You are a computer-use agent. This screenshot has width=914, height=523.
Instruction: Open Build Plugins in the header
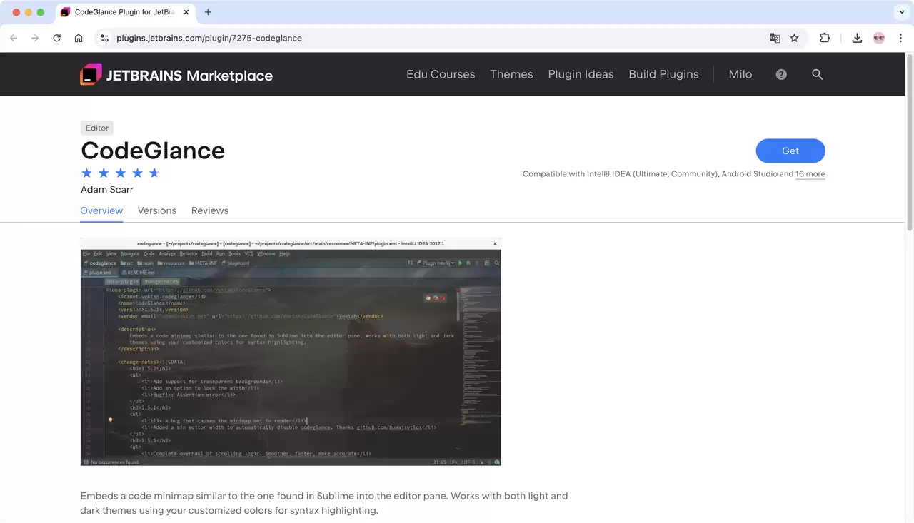click(663, 74)
